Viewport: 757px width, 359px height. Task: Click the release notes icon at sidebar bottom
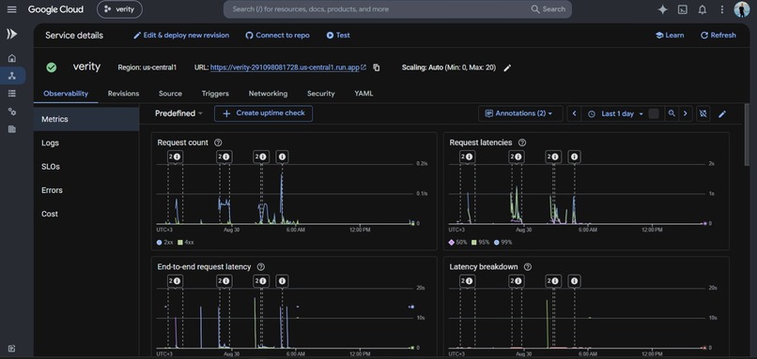point(12,349)
